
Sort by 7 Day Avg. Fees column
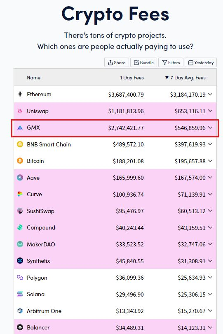point(185,78)
